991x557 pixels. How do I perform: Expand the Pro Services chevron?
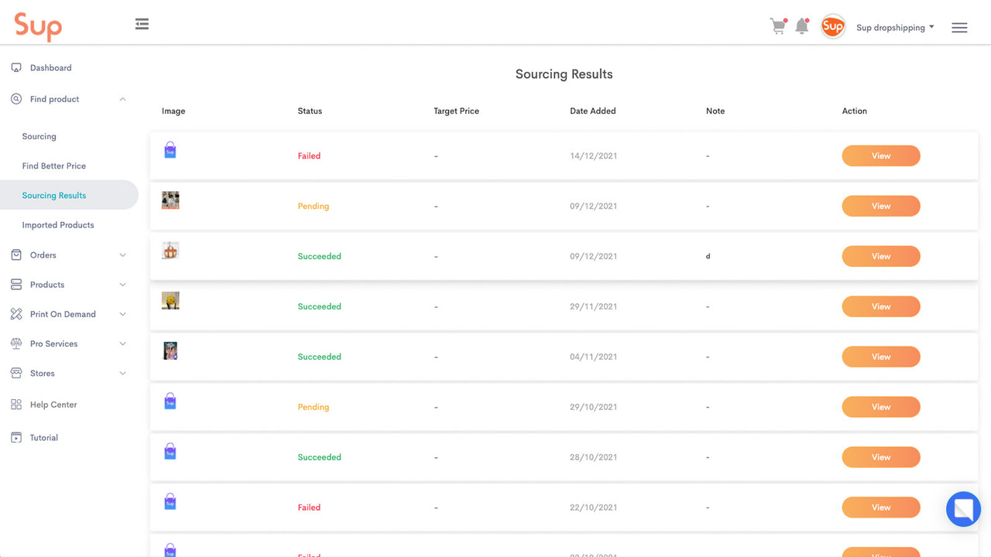click(x=122, y=343)
